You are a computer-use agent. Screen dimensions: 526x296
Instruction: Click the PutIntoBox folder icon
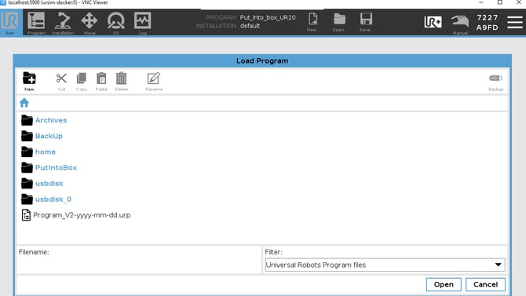tap(27, 167)
